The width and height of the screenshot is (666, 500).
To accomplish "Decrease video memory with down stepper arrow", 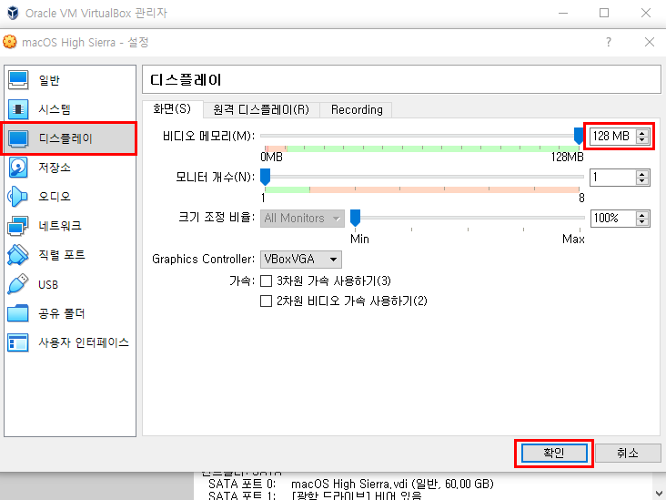I will [642, 139].
